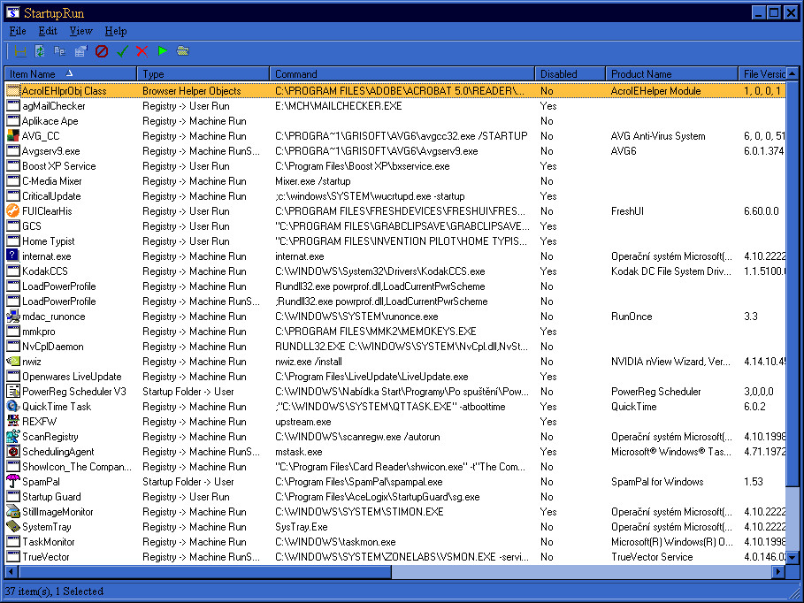Screen dimensions: 804x603
Task: Click the horizontal scrollbar thumb
Action: (204, 570)
